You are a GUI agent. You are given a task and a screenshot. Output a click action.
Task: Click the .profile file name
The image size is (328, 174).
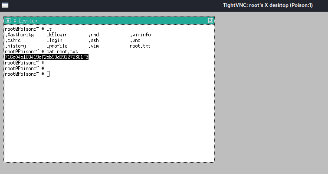coord(57,46)
